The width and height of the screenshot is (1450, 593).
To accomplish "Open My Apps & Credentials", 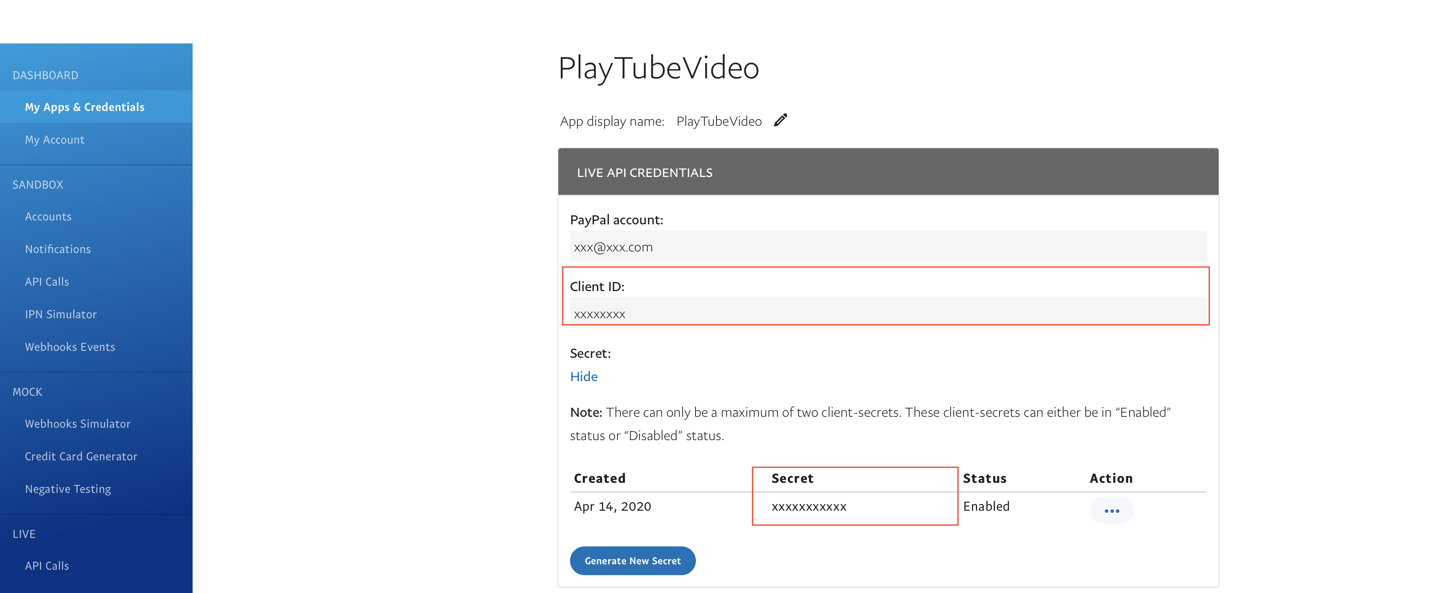I will pos(84,107).
